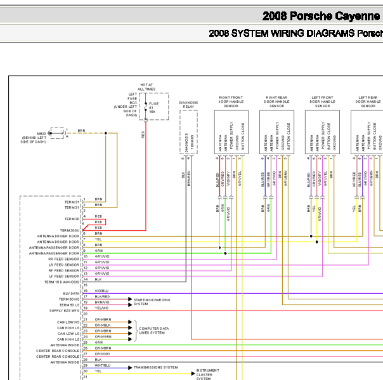This screenshot has width=383, height=380.
Task: Click the "YEL" wire label at pin 30
Action: click(x=98, y=371)
